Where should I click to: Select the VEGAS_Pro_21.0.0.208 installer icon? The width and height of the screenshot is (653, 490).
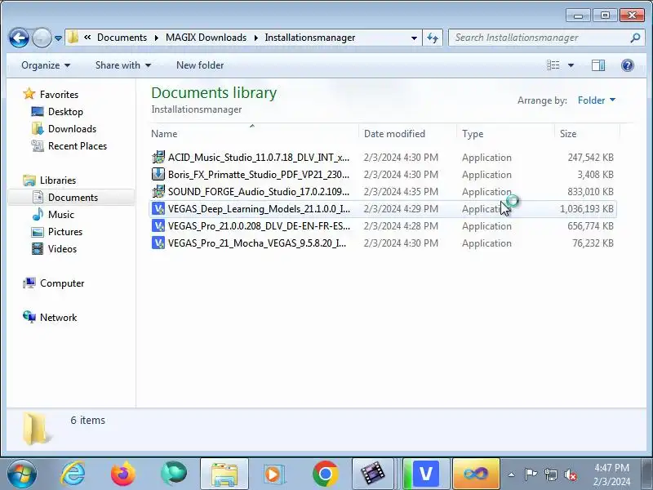[158, 226]
